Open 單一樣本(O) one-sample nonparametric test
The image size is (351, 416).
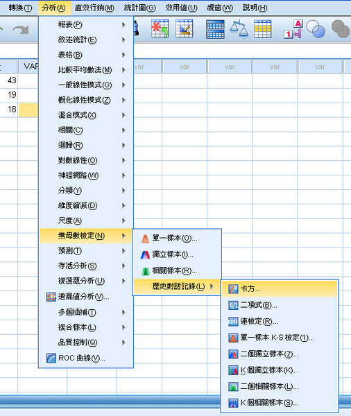tap(177, 239)
